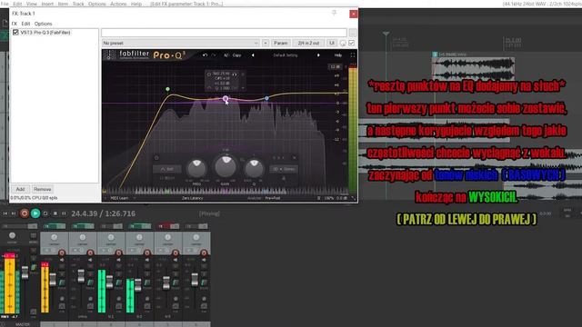
Task: Toggle band power in the floating band popup
Action: tap(209, 74)
